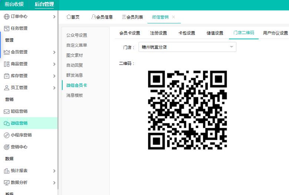Viewport: 289px width, 195px height.
Task: Expand the 会员管理 submenu chevron
Action: pyautogui.click(x=54, y=52)
